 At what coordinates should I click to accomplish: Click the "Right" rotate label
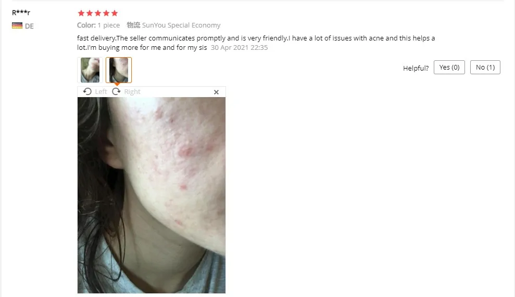tap(132, 92)
